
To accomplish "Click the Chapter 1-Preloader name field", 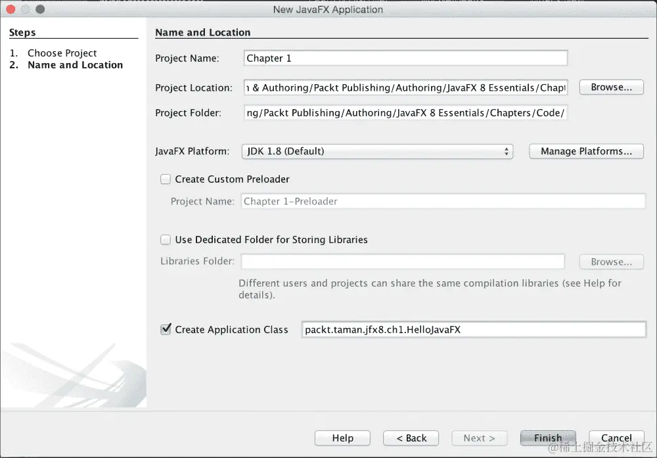I will click(443, 201).
